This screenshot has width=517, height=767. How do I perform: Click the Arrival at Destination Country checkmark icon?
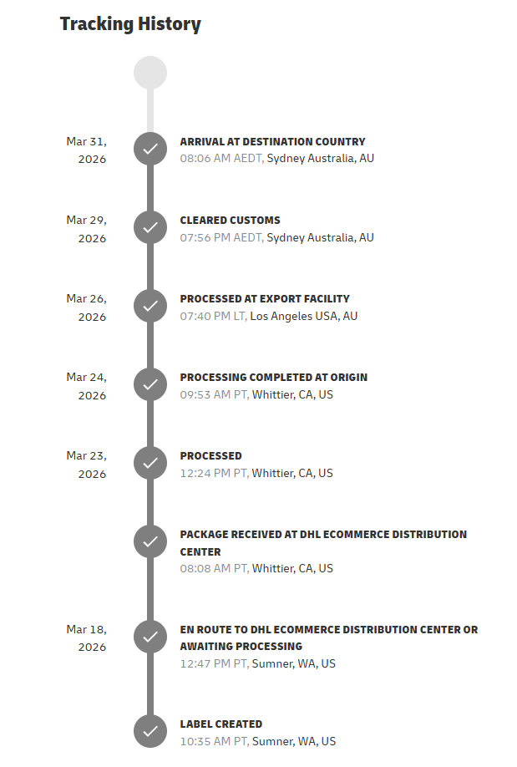(x=150, y=149)
